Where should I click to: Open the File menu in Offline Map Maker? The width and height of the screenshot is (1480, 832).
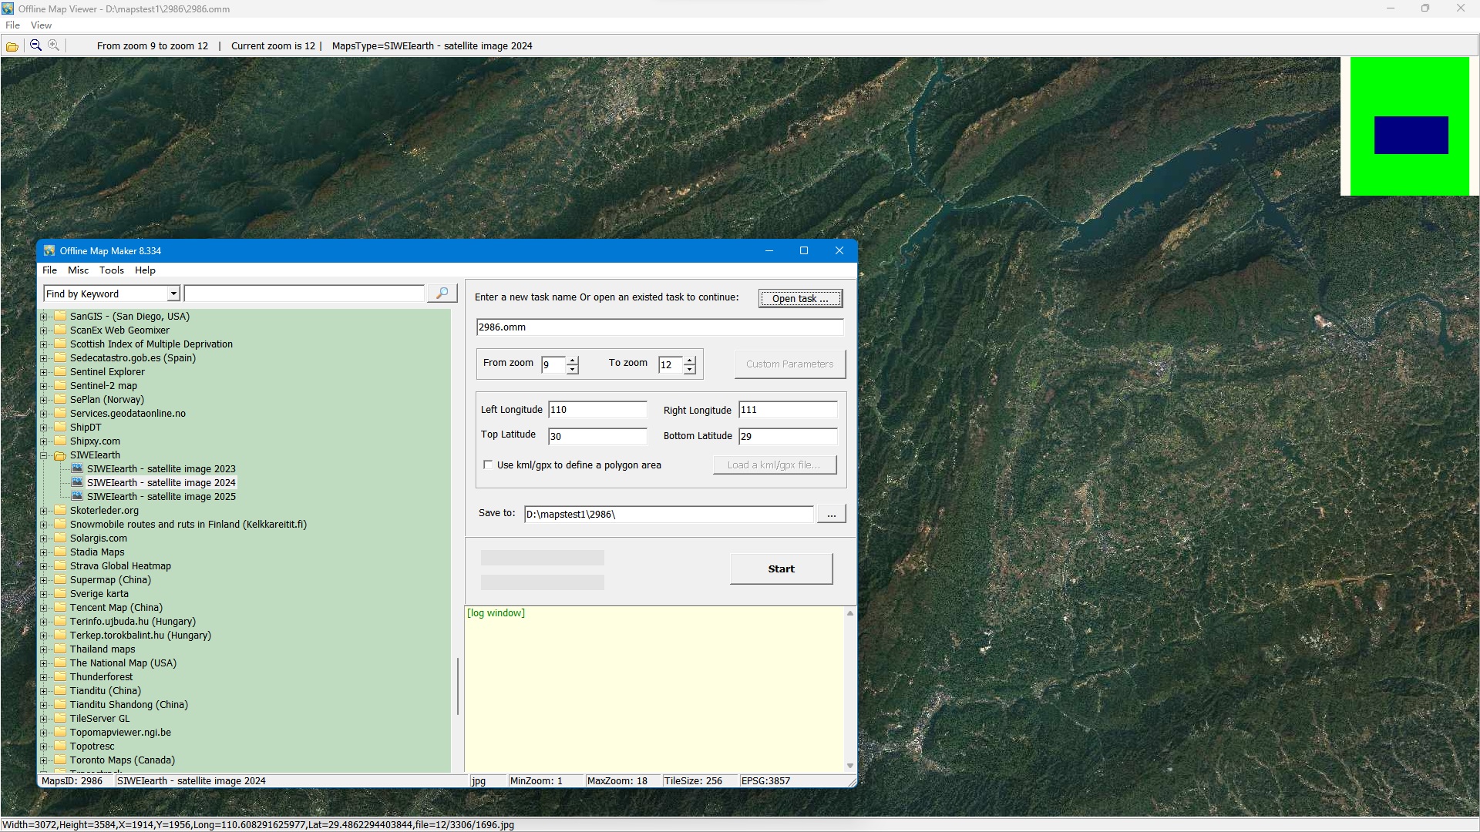pos(49,270)
